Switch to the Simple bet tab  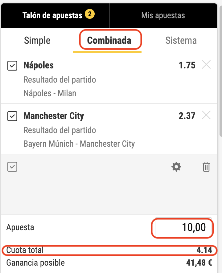click(37, 40)
